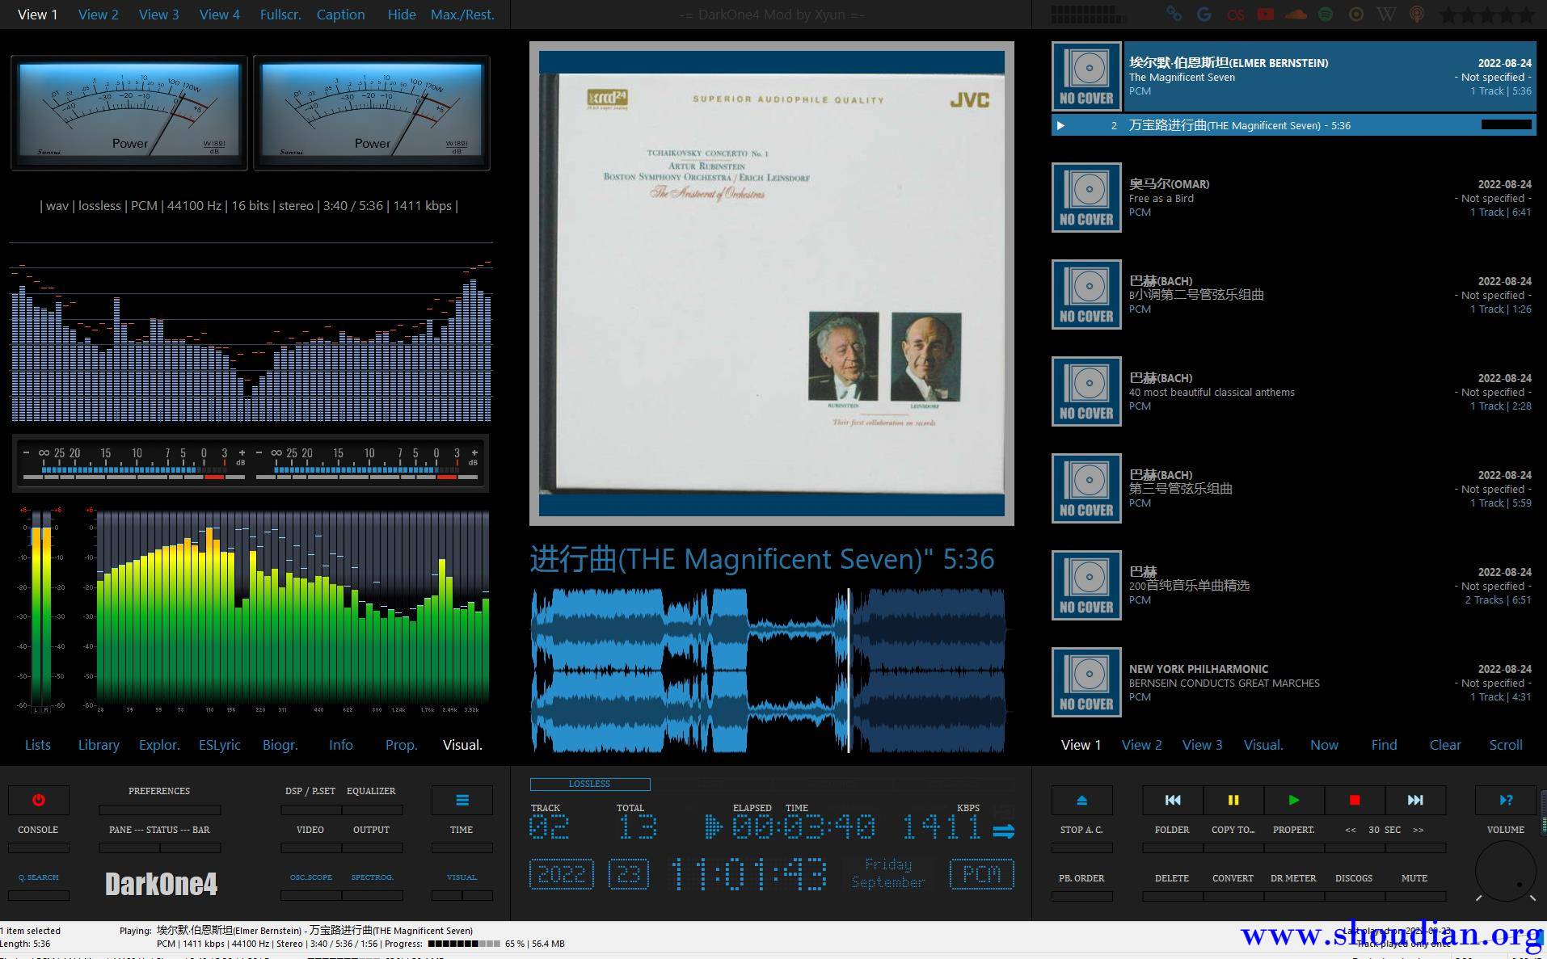Click the random play question-mark icon
This screenshot has width=1547, height=959.
coord(1506,800)
